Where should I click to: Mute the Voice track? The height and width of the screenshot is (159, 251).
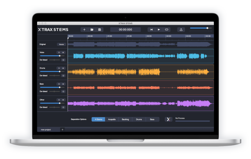63,52
